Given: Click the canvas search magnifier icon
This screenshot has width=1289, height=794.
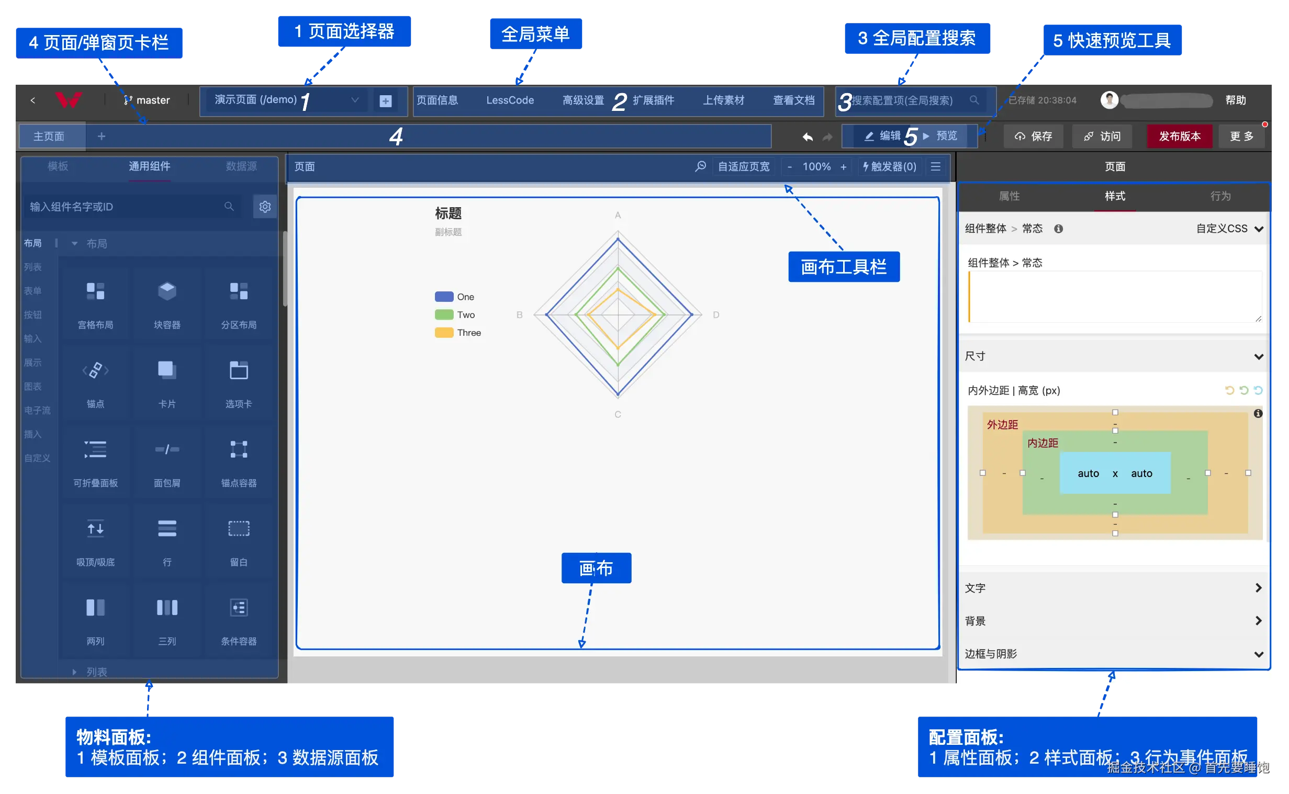Looking at the screenshot, I should click(700, 166).
